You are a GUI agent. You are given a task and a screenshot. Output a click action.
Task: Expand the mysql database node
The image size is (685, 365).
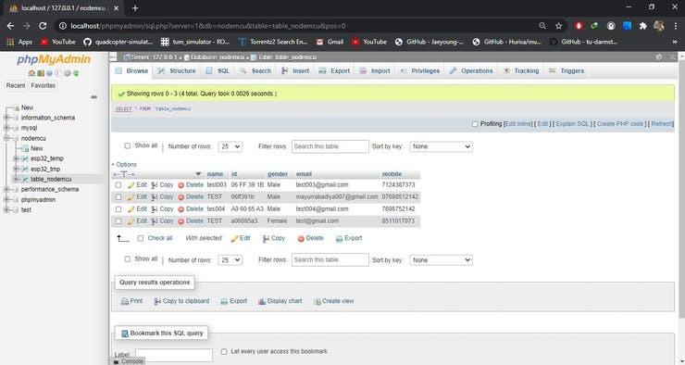6,128
